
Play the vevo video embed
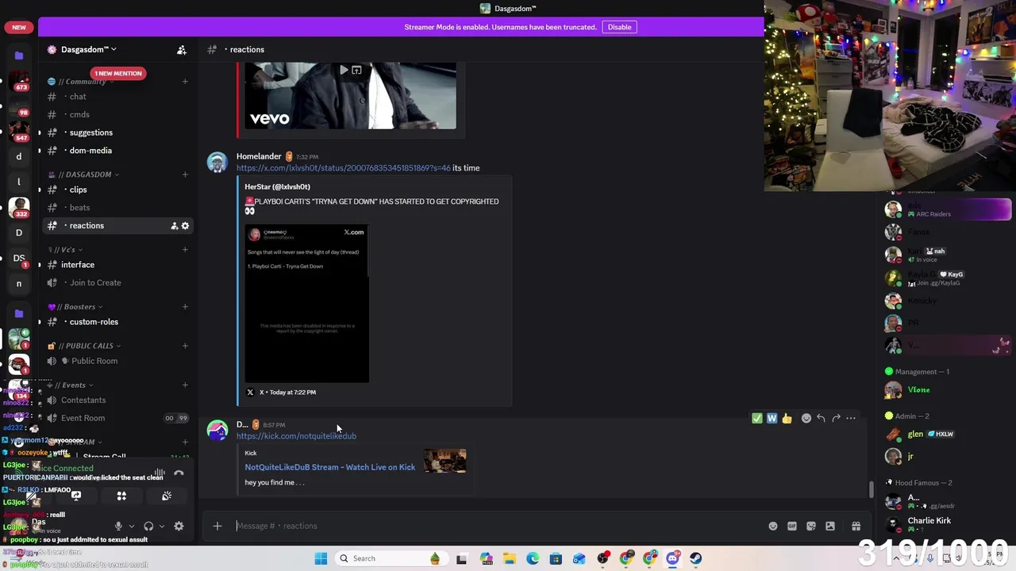(343, 71)
